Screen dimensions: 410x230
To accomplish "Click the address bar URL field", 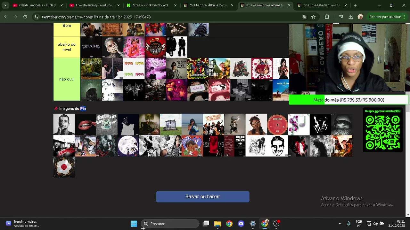I will 170,17.
